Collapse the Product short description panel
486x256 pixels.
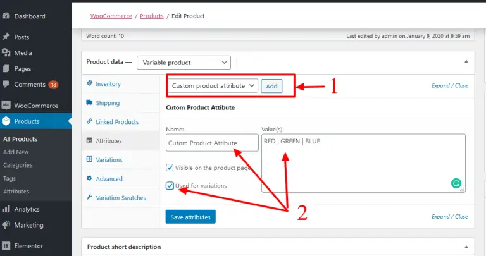(x=466, y=247)
